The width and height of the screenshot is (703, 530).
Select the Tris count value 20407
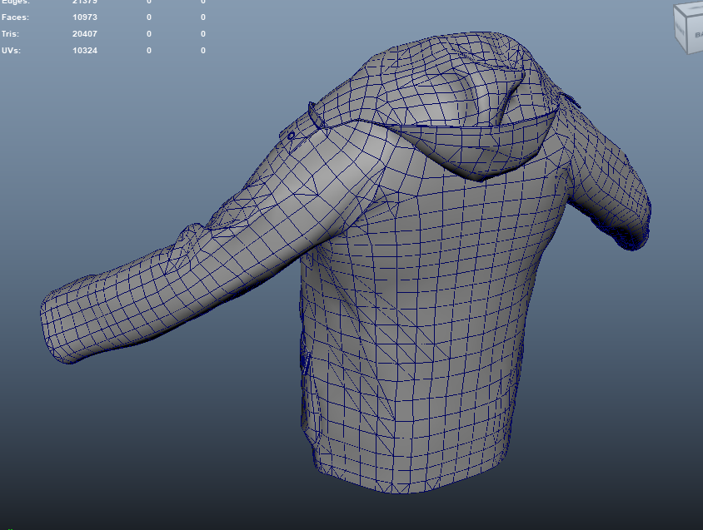click(x=85, y=33)
